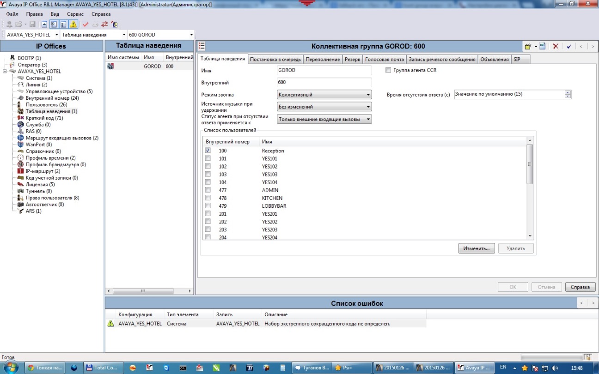Go to next record arrow

coord(593,47)
